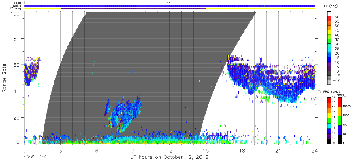Click the black swatch in TX FRQ colorbar

tap(329, 141)
